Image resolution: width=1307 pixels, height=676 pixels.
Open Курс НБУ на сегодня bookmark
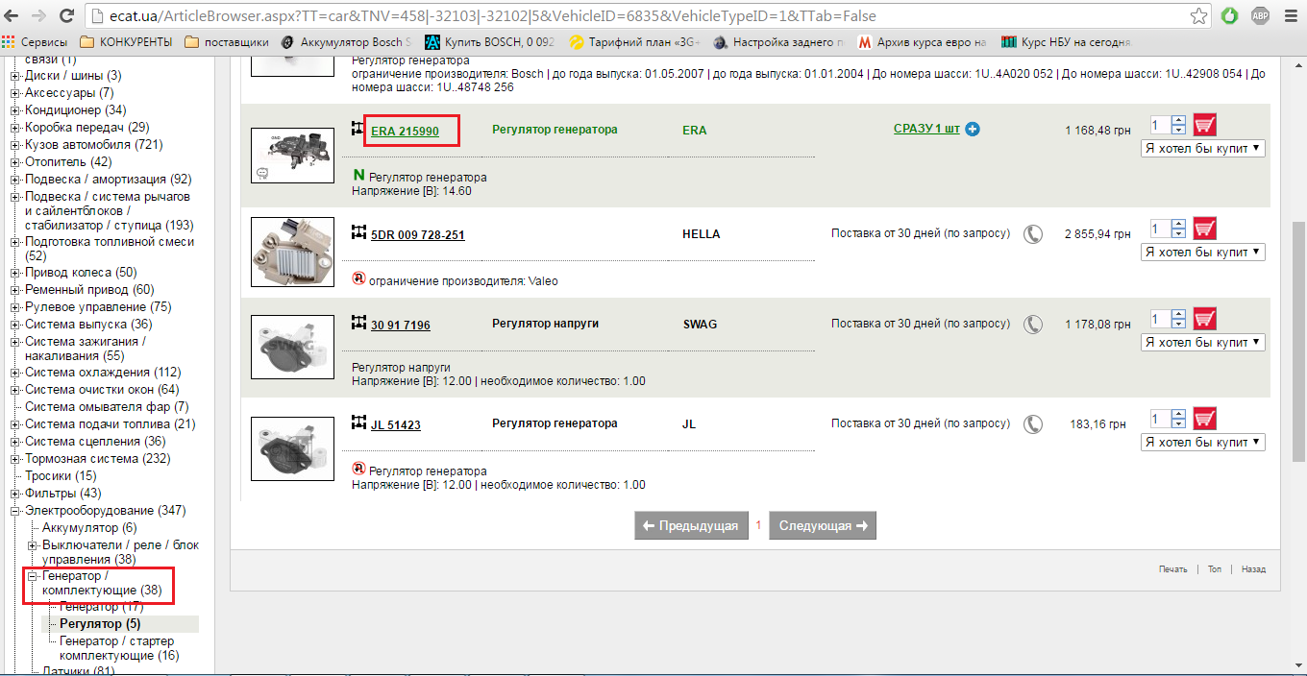coord(1067,42)
